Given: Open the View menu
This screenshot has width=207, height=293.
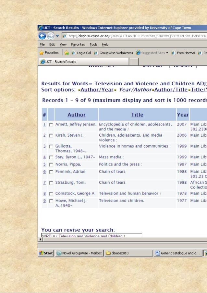Looking at the screenshot, I should pos(63,44).
